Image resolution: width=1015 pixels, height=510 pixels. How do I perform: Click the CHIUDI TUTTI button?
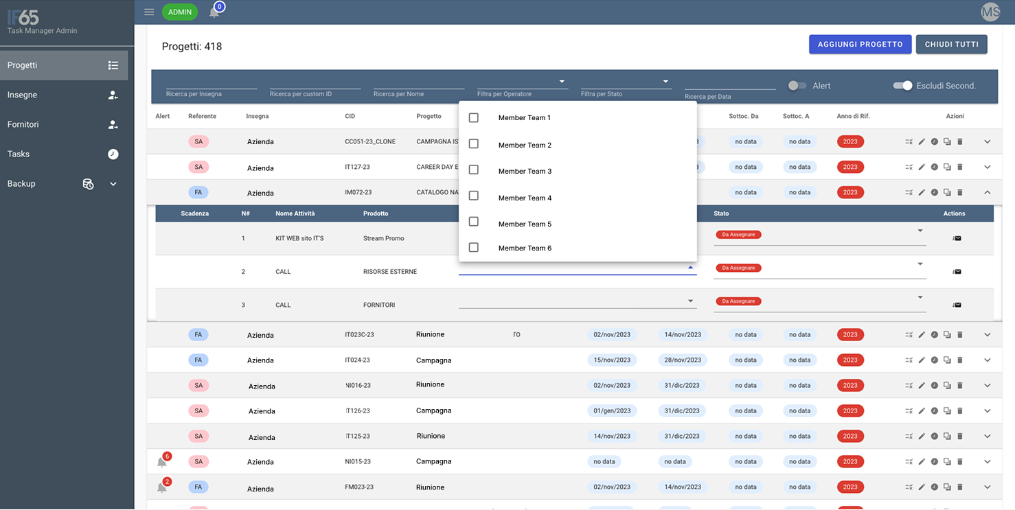[952, 44]
